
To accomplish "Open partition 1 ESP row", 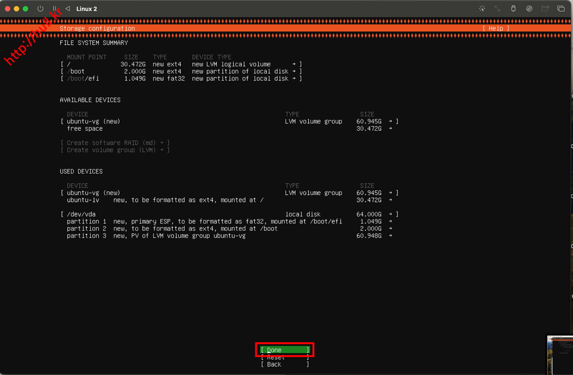I will pyautogui.click(x=230, y=221).
